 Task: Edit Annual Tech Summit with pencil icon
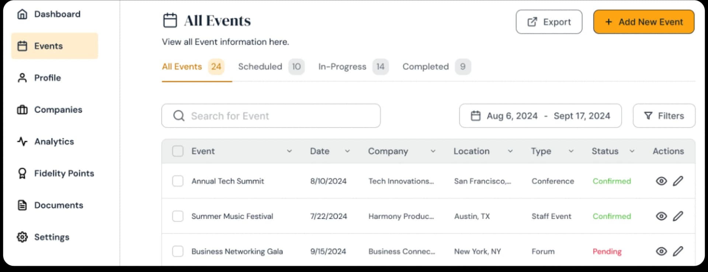point(678,181)
